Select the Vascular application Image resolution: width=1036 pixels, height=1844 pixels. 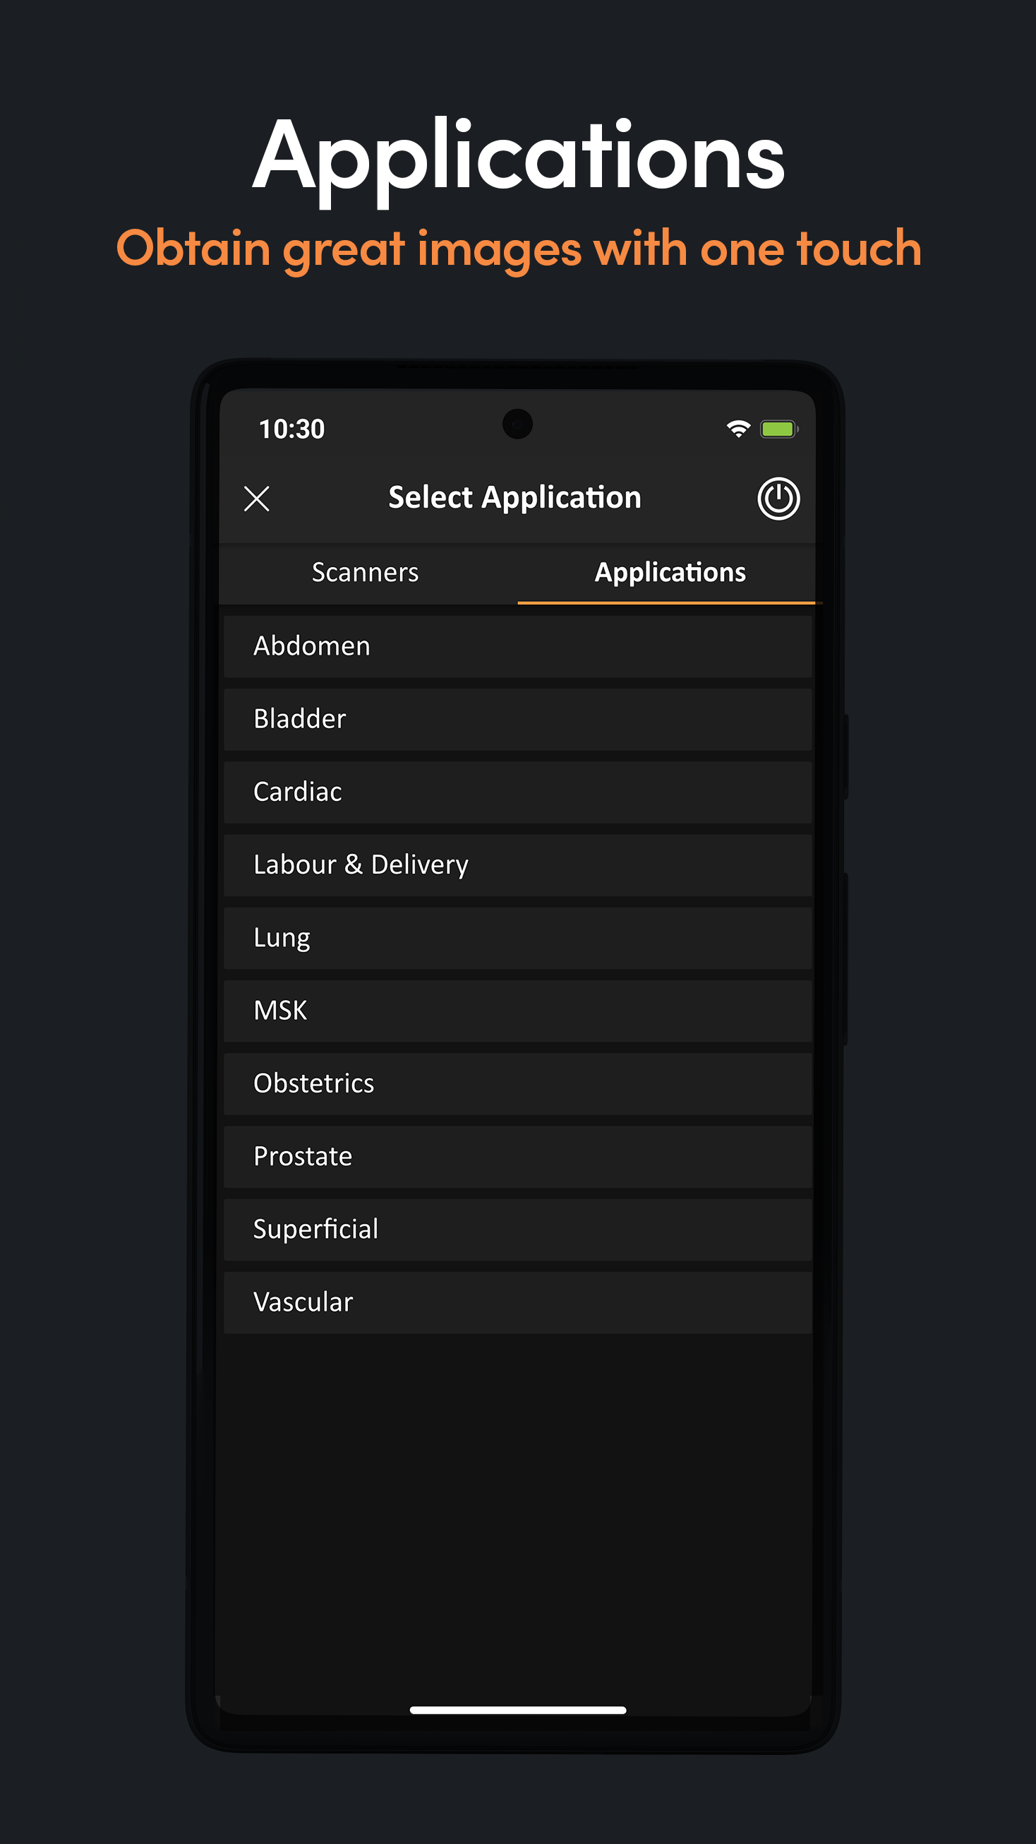point(518,1303)
